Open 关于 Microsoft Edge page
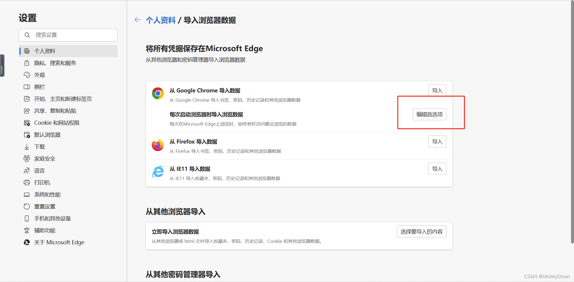Image resolution: width=574 pixels, height=282 pixels. pos(68,242)
